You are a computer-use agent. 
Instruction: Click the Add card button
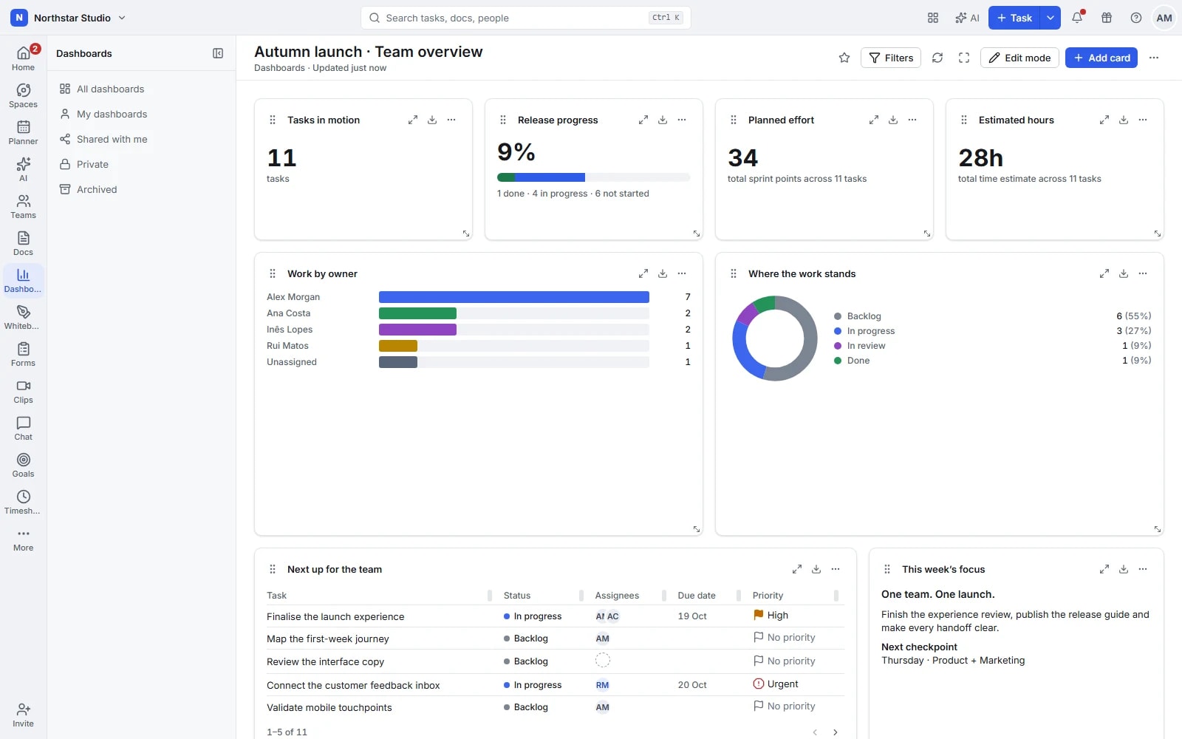click(1101, 58)
